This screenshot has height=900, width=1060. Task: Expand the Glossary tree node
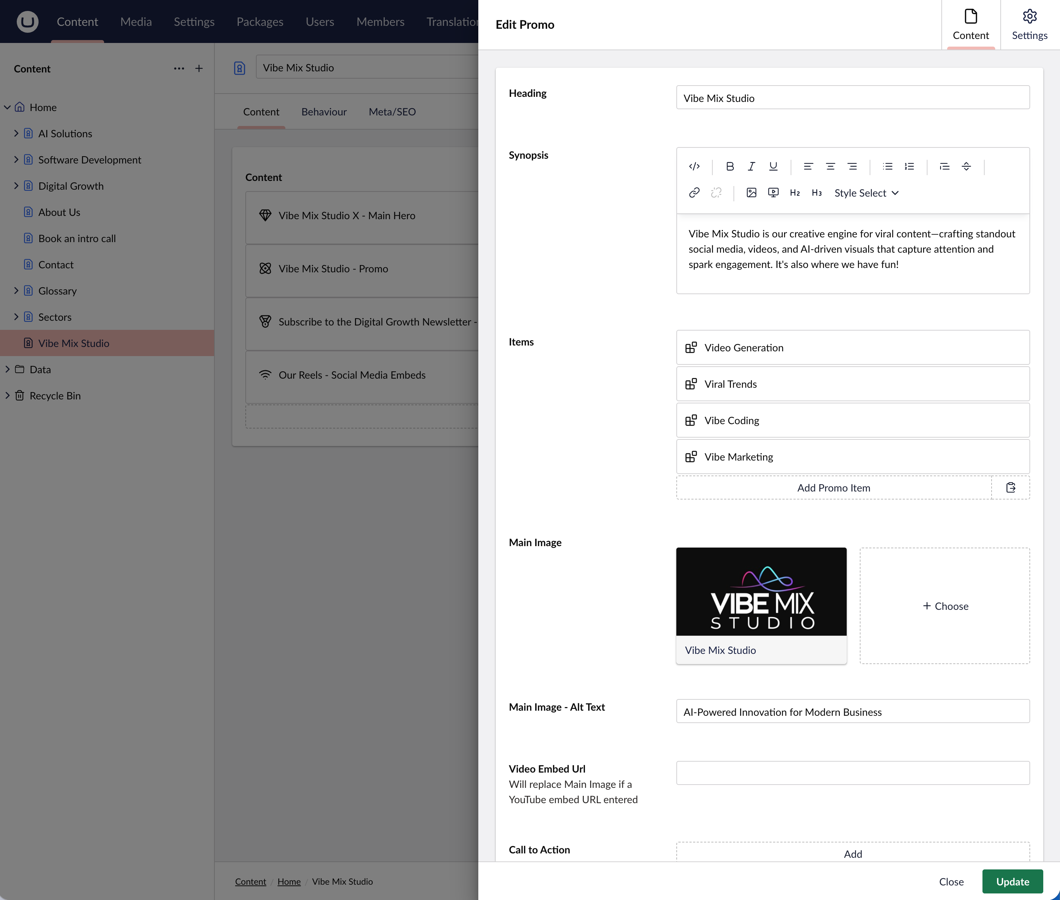tap(16, 291)
